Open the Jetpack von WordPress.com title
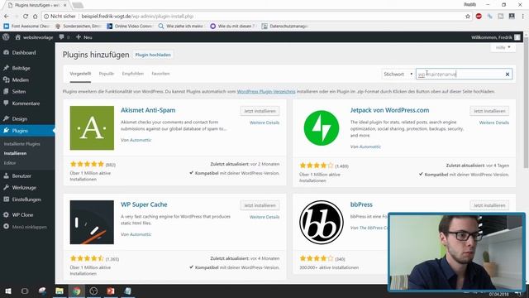Image resolution: width=529 pixels, height=298 pixels. 389,110
